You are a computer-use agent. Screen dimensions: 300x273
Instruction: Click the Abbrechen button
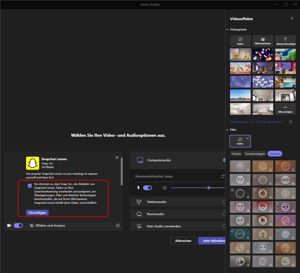pos(183,241)
